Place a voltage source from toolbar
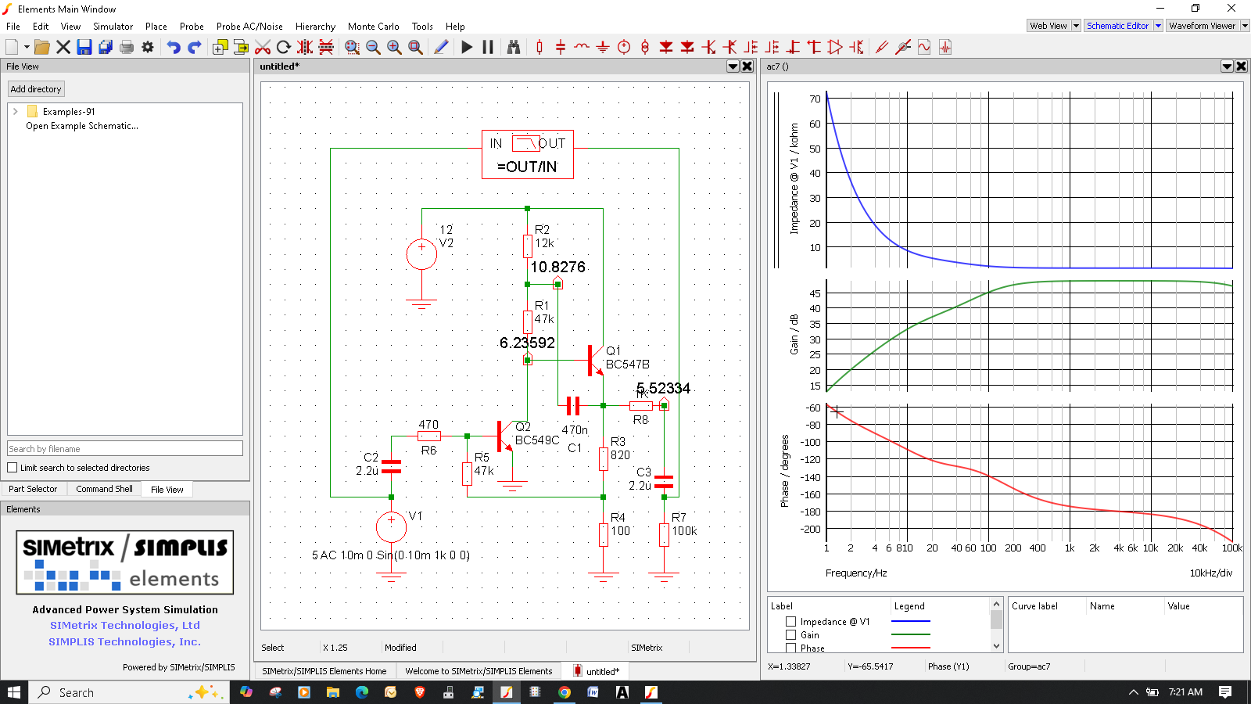Viewport: 1251px width, 704px height. pyautogui.click(x=624, y=47)
